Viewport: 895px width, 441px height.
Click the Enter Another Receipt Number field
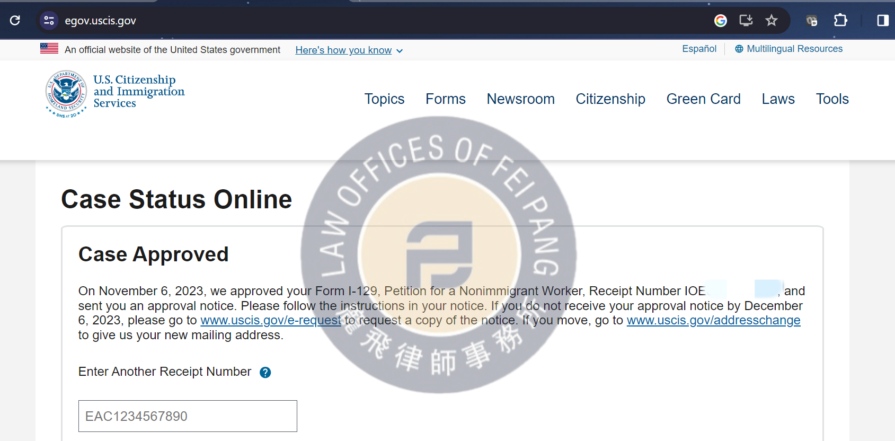point(188,416)
